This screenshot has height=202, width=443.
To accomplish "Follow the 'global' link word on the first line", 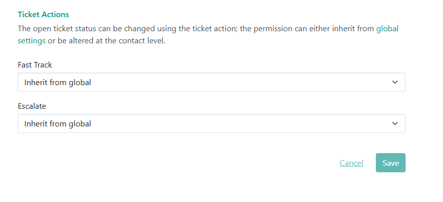I will [x=387, y=29].
